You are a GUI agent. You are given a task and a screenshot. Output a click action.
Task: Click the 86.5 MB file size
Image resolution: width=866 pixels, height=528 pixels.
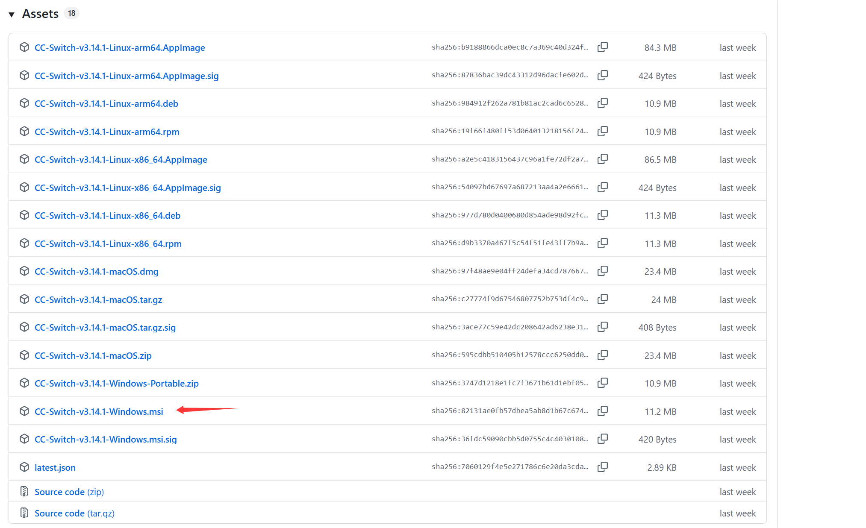[660, 159]
